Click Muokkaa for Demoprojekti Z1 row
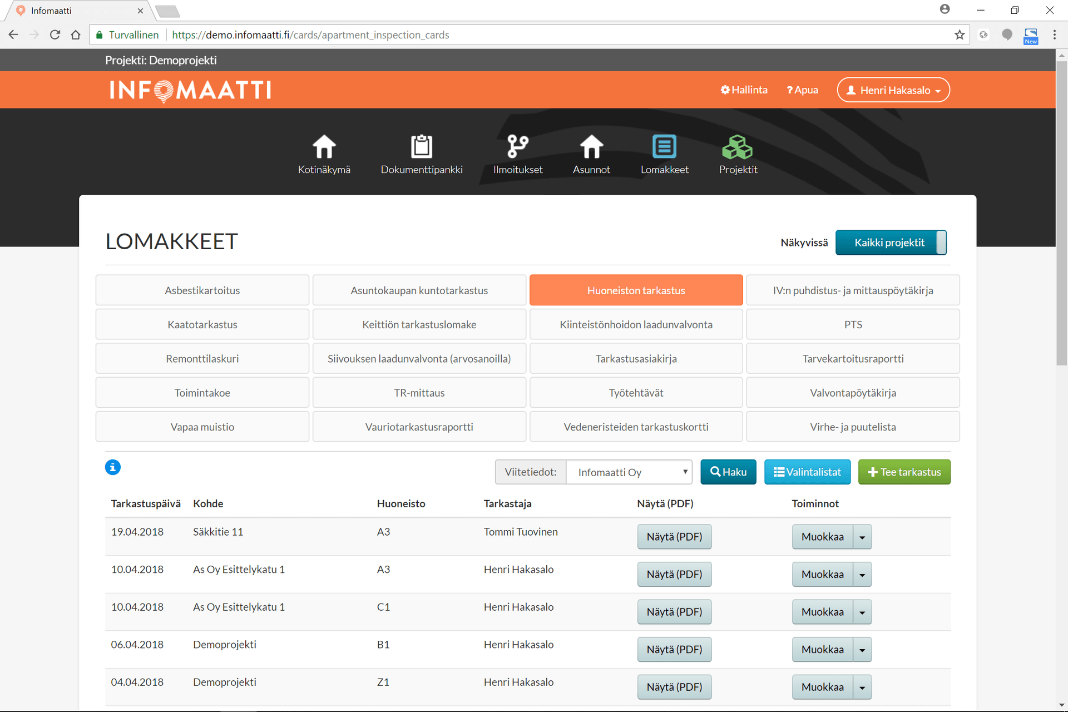Screen dimensions: 1068x712 tap(823, 687)
